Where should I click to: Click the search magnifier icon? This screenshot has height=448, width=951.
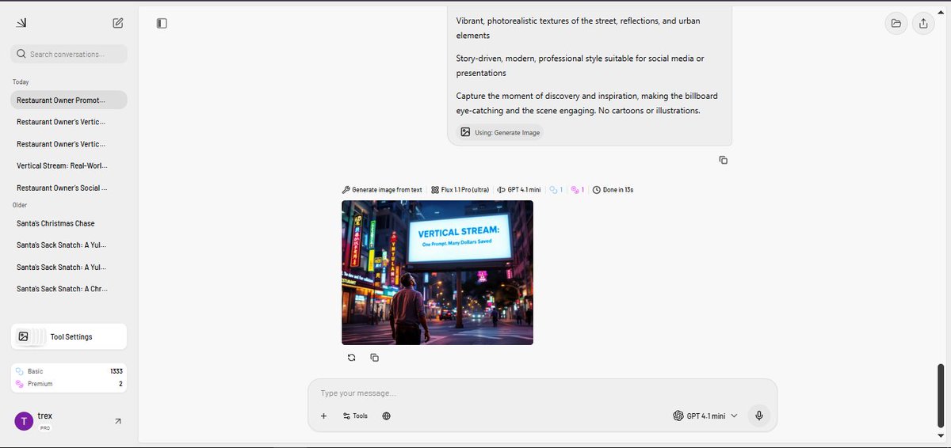click(x=21, y=54)
